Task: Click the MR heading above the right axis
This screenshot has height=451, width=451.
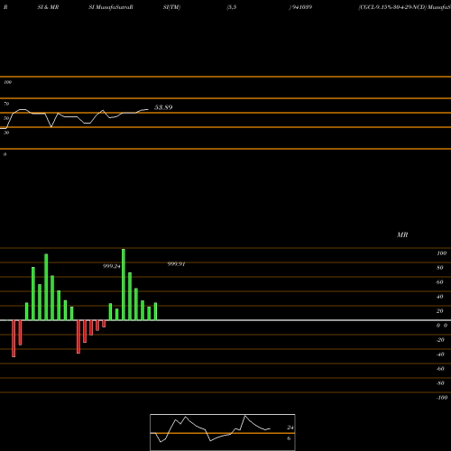Action: pos(402,235)
